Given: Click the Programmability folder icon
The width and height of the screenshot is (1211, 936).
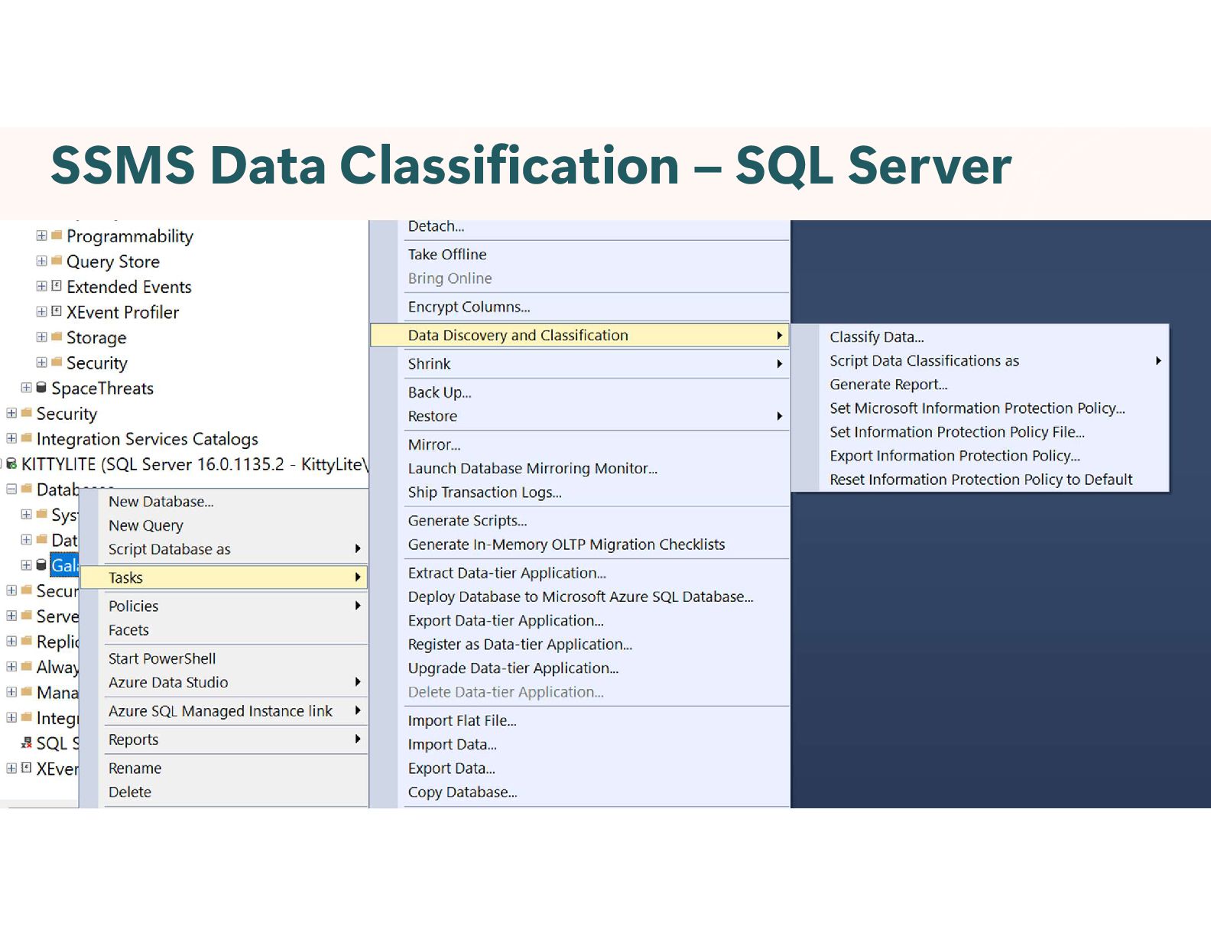Looking at the screenshot, I should [x=57, y=236].
